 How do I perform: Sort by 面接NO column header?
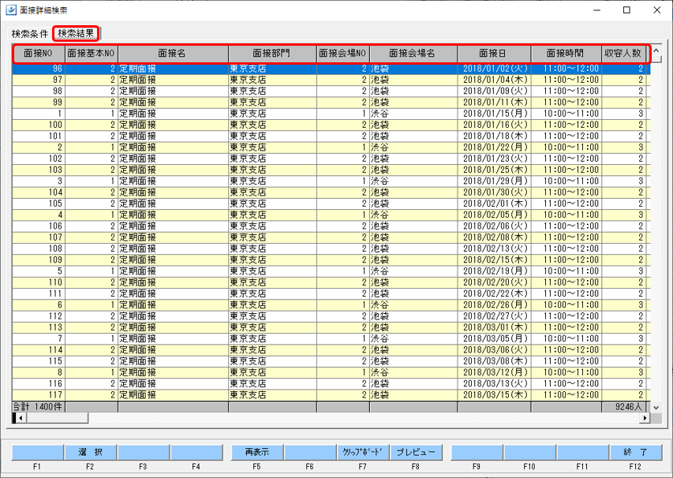pos(38,53)
